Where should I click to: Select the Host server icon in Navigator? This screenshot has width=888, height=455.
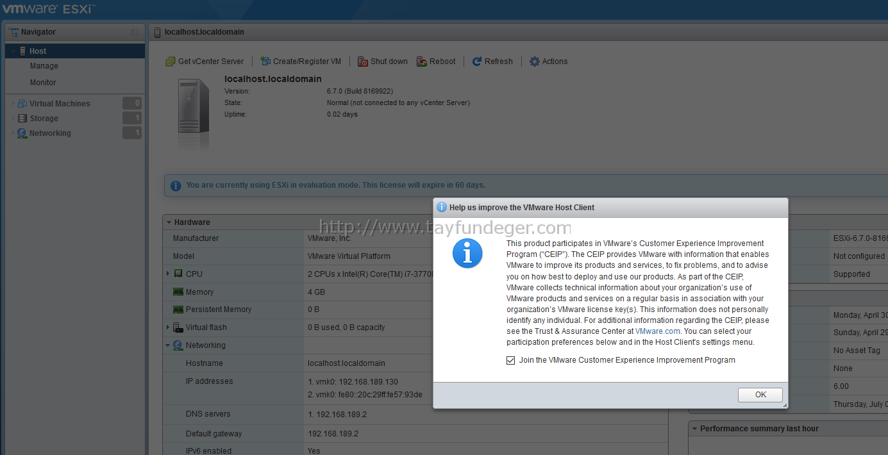pyautogui.click(x=22, y=51)
